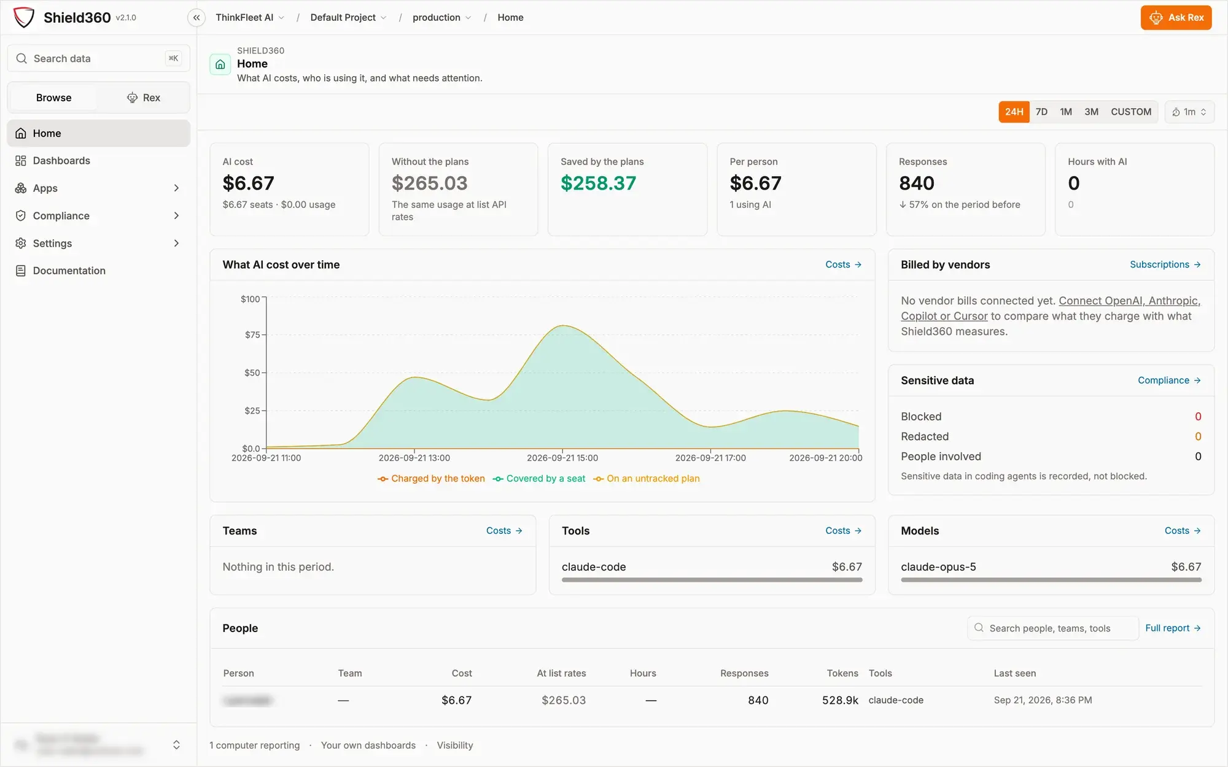Expand the Settings sidebar section
Image resolution: width=1228 pixels, height=767 pixels.
click(176, 243)
